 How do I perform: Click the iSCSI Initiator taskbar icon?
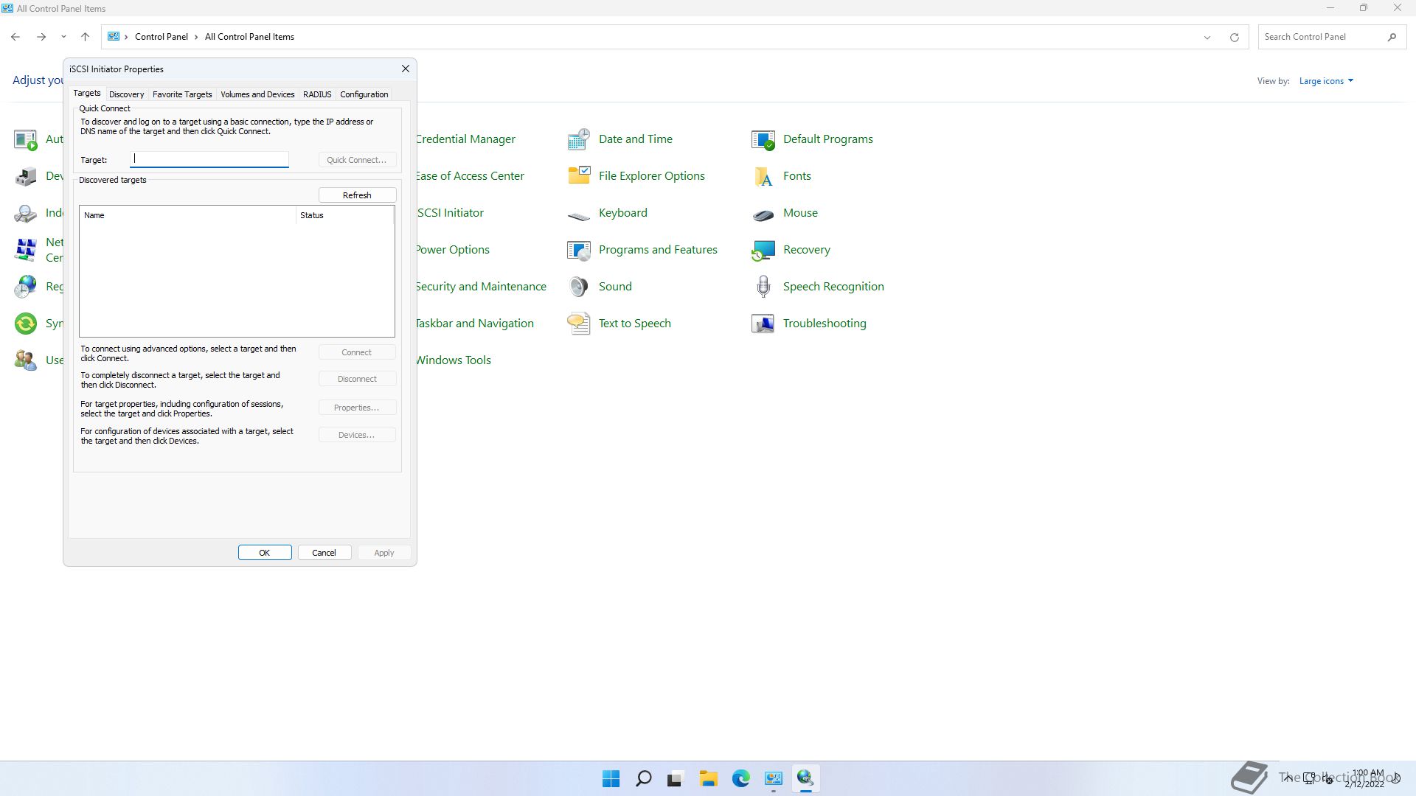pos(805,778)
